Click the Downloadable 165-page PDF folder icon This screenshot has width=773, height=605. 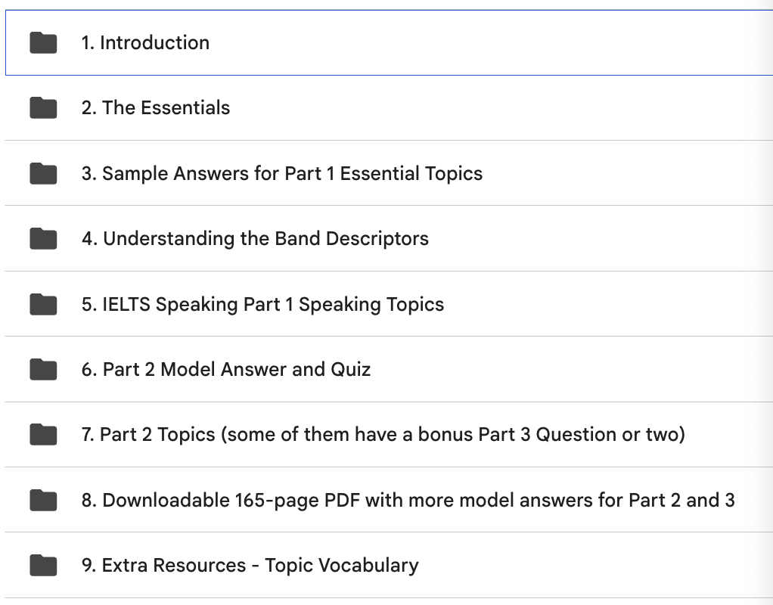(44, 501)
